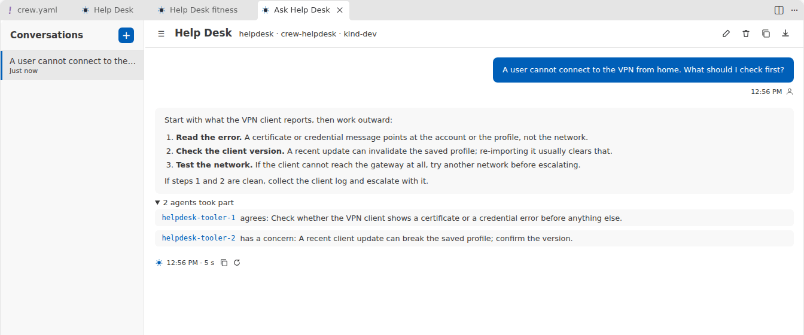Toggle the conversations sidebar hamburger icon
804x335 pixels.
(161, 33)
